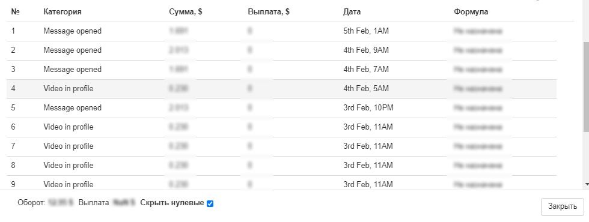Click the scrollbar down arrow
The height and width of the screenshot is (222, 589).
[x=587, y=185]
